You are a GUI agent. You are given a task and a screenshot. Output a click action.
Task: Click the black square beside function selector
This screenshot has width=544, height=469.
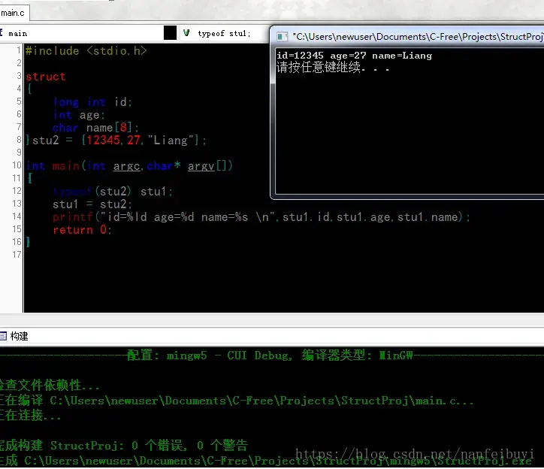click(170, 33)
